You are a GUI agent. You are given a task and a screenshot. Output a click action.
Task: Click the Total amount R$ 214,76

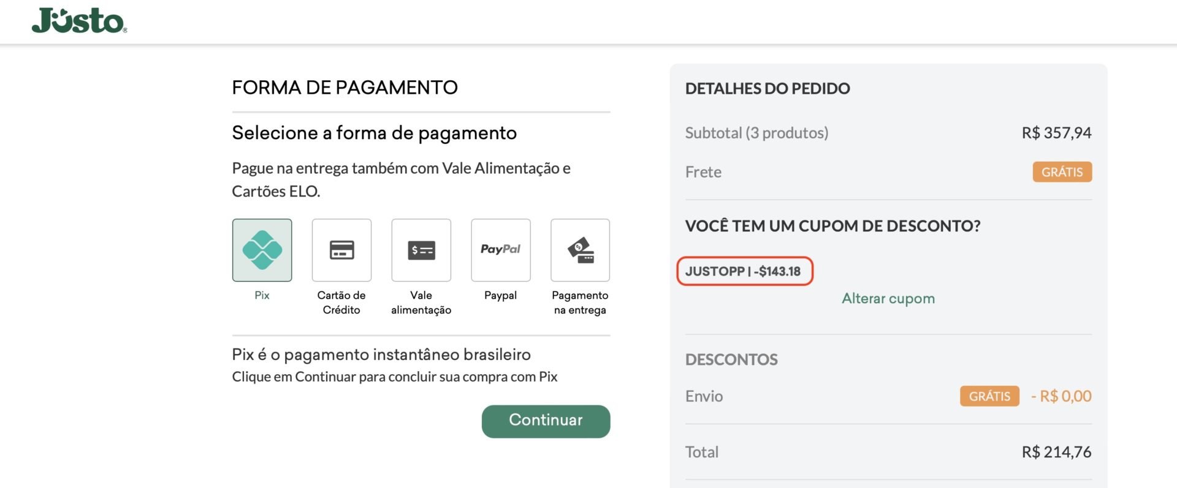click(x=1056, y=452)
